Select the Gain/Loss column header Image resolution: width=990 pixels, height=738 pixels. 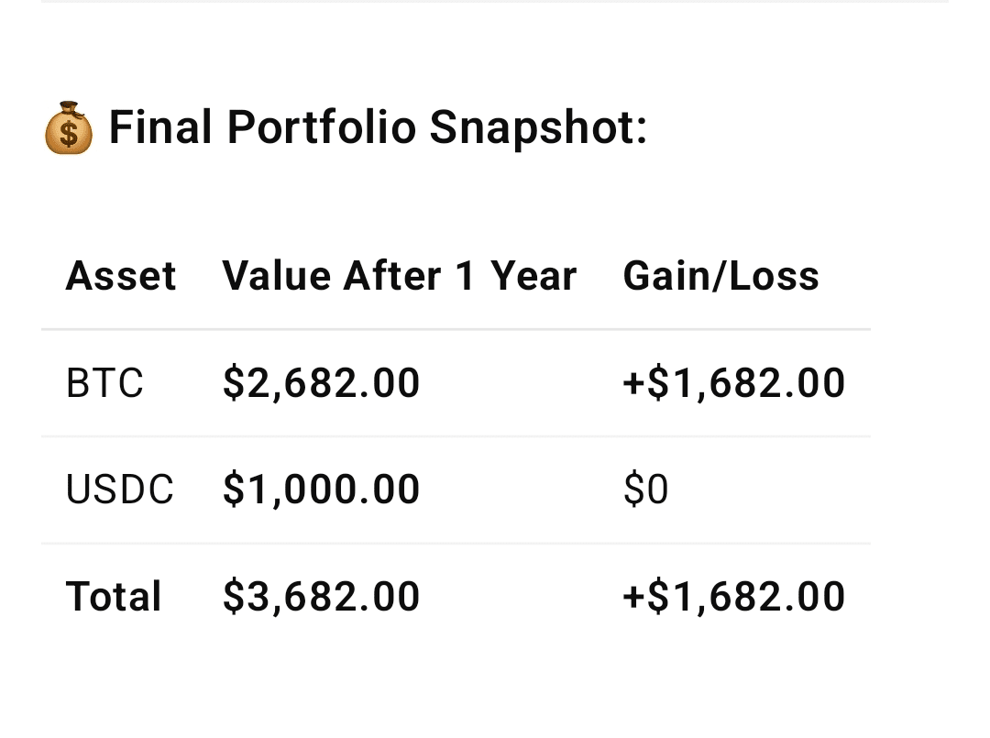[x=720, y=276]
